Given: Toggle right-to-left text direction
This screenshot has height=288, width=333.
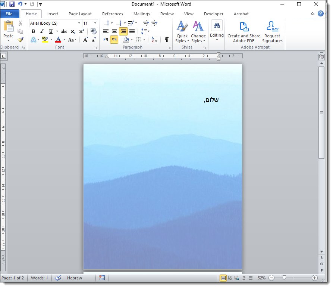Looking at the screenshot, I should pos(114,40).
